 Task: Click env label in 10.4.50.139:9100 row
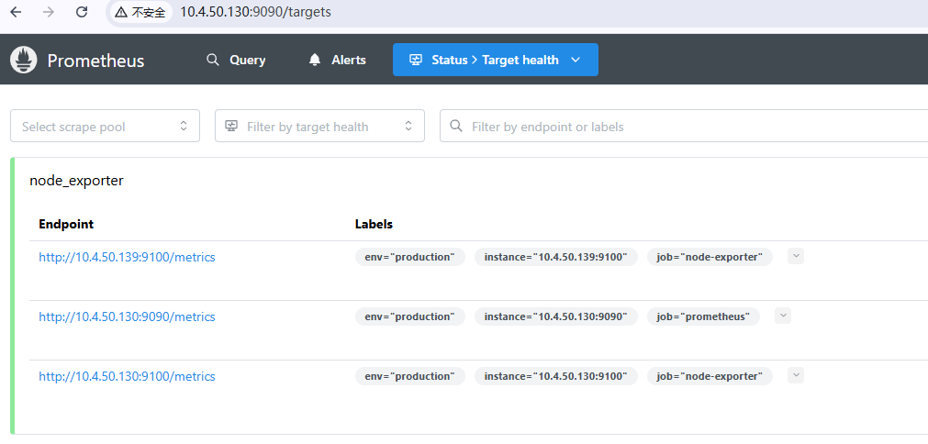[410, 257]
